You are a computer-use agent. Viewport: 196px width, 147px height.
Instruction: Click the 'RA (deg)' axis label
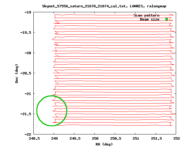pyautogui.click(x=104, y=144)
